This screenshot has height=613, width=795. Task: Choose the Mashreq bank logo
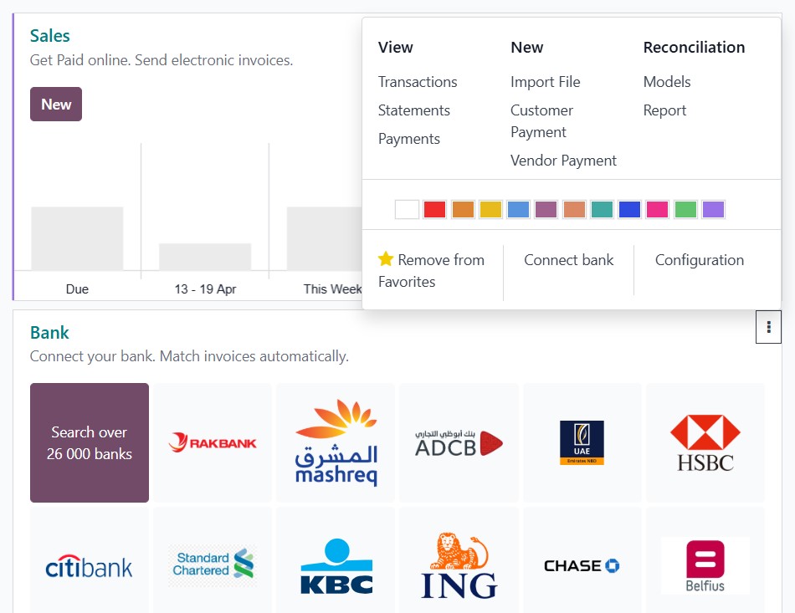(336, 442)
